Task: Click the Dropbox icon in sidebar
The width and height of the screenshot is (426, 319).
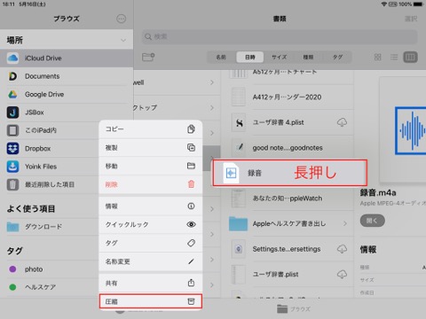Action: coord(12,148)
